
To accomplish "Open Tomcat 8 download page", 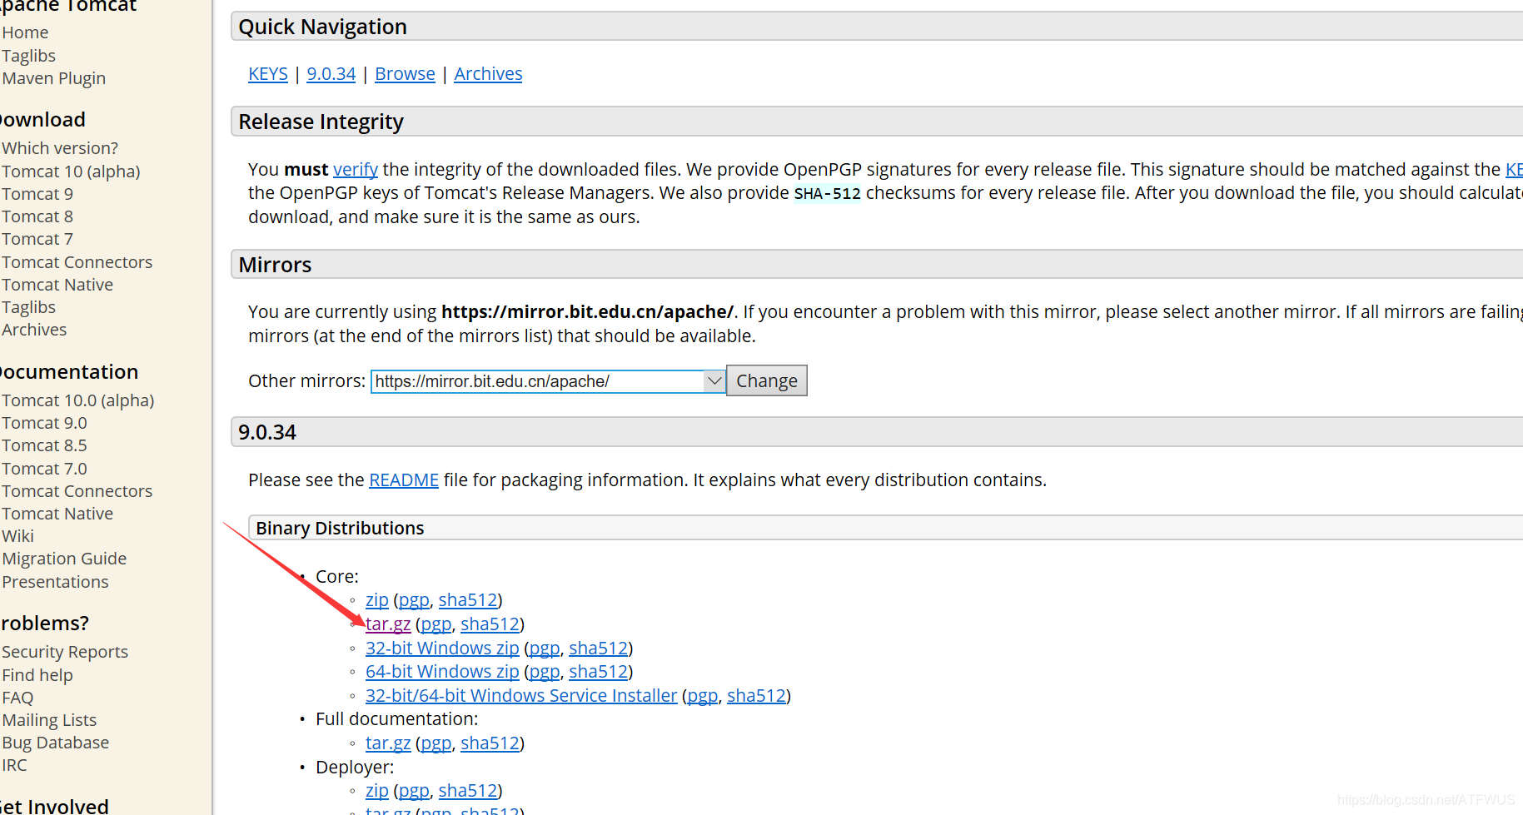I will coord(37,216).
